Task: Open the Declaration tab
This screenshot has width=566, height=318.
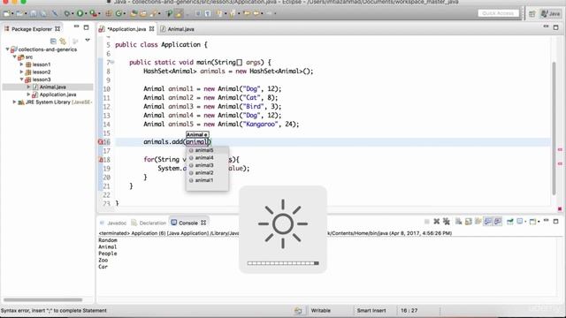Action: (x=149, y=223)
